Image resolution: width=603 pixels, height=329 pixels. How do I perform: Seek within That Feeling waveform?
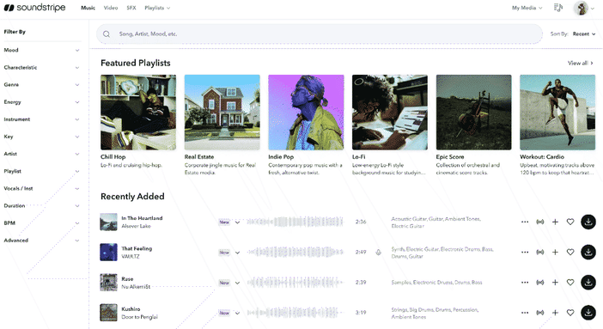click(295, 252)
